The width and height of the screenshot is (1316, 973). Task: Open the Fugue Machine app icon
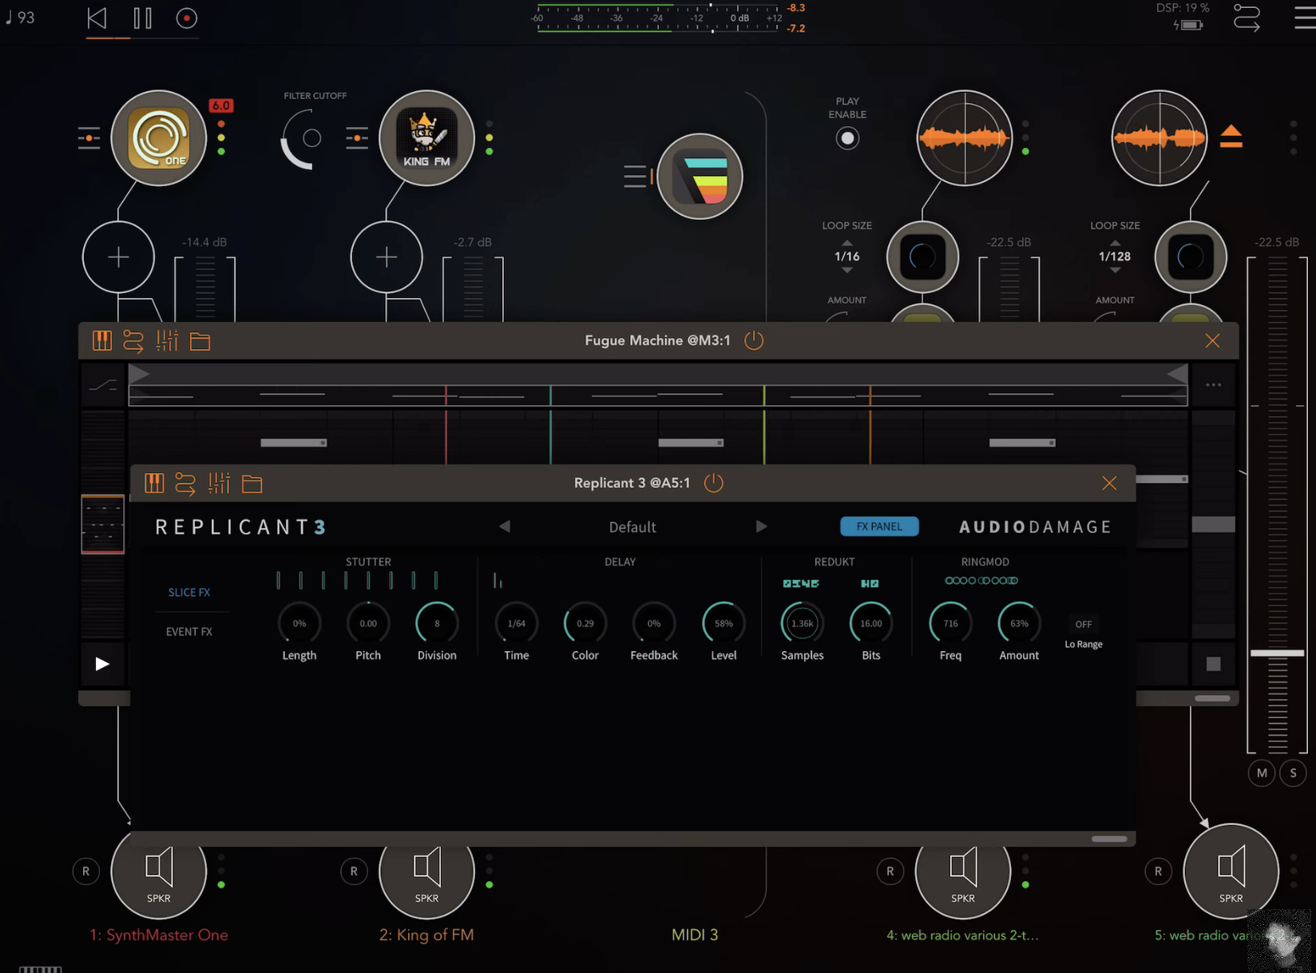700,176
